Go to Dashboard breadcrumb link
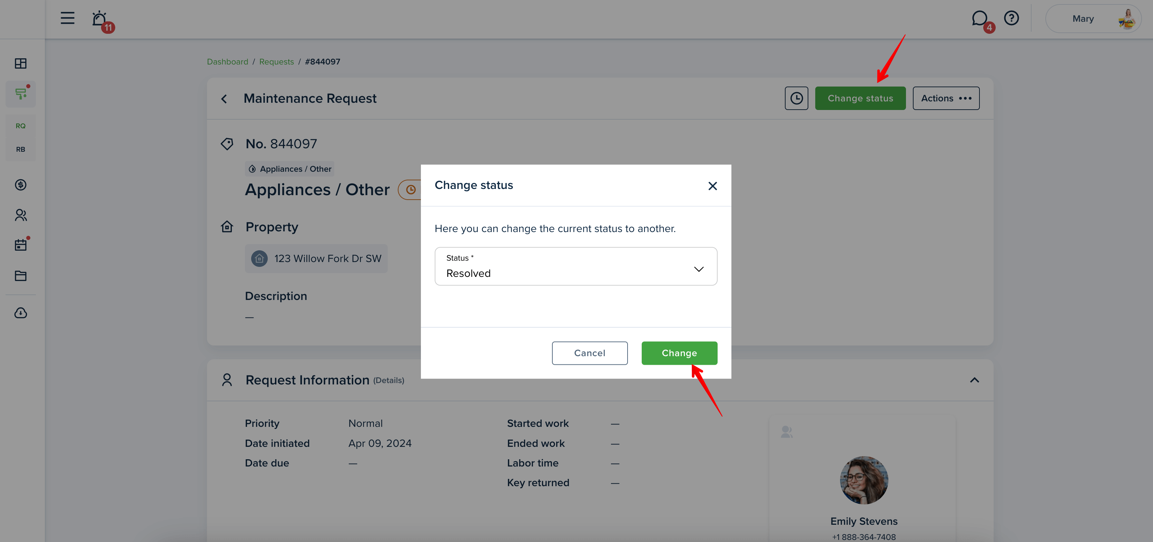Screen dimensions: 1153x542 pos(227,62)
